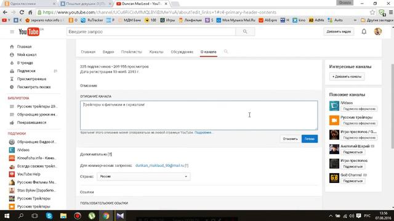Go back with the browser arrow
The height and width of the screenshot is (221, 394).
pyautogui.click(x=5, y=12)
